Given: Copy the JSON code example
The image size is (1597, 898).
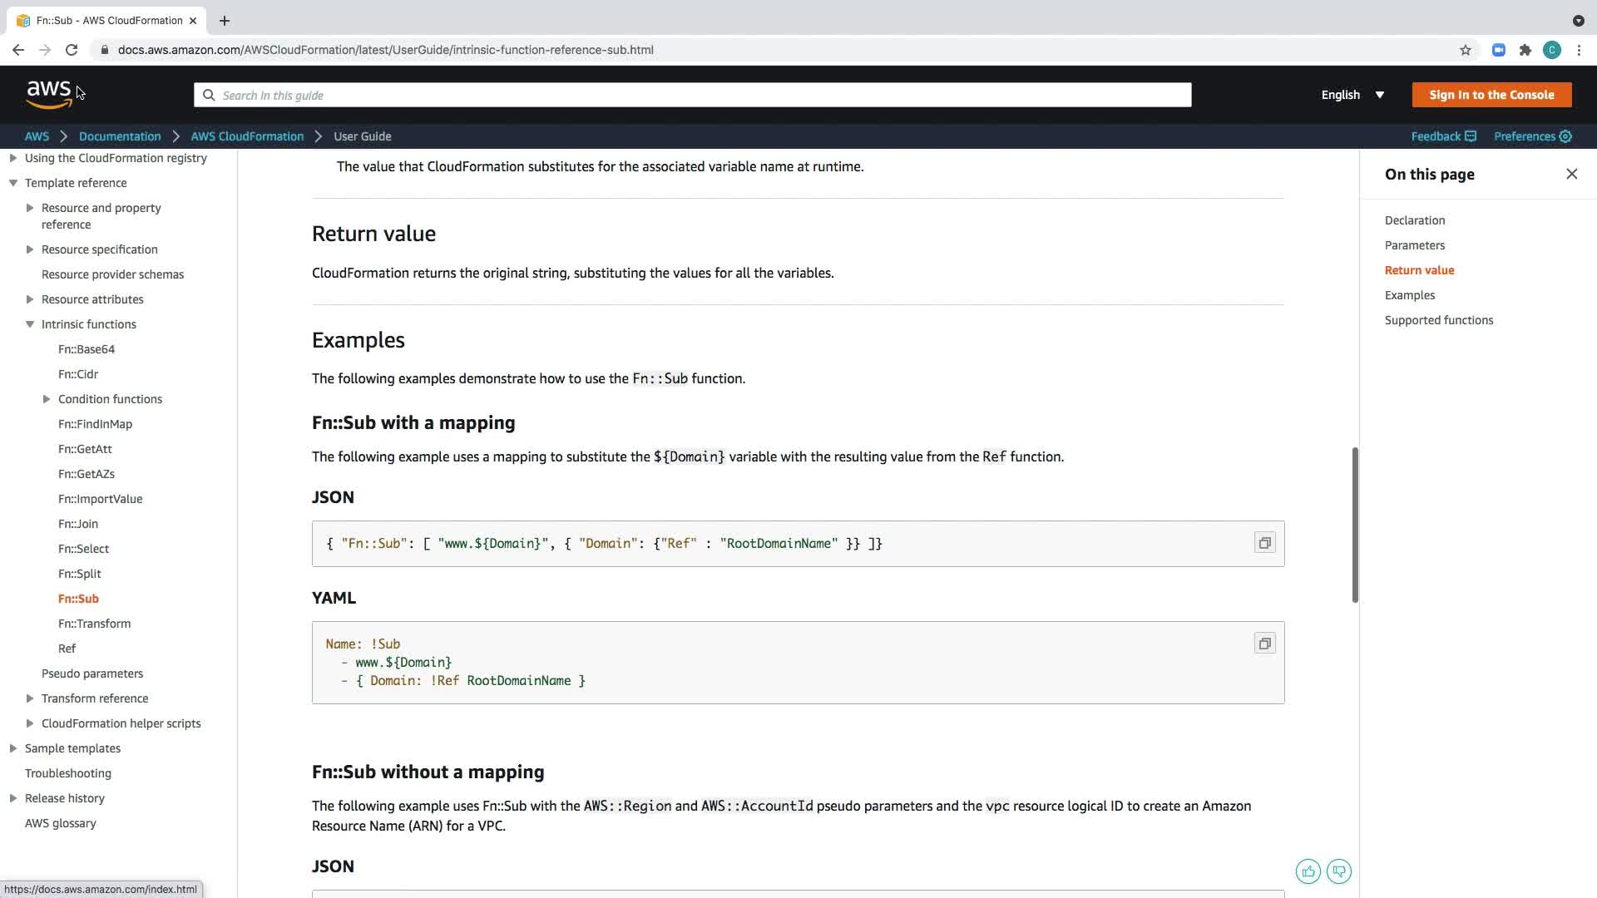Looking at the screenshot, I should tap(1264, 543).
